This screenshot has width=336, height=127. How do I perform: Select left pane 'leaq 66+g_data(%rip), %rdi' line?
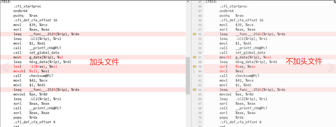(x=42, y=62)
